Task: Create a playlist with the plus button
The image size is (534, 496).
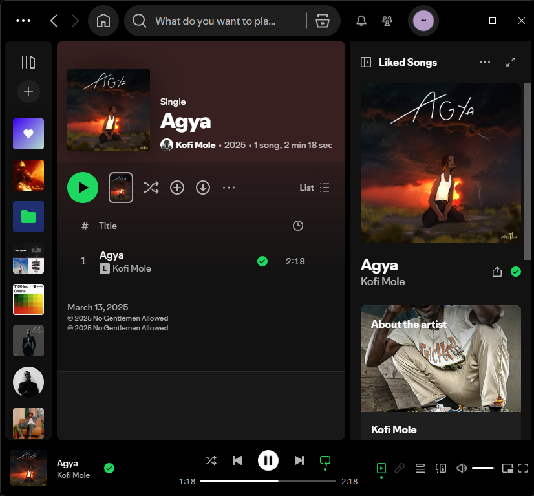Action: click(x=28, y=92)
